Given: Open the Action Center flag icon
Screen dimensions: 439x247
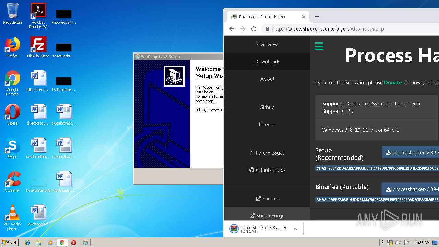Looking at the screenshot, I should click(x=406, y=243).
